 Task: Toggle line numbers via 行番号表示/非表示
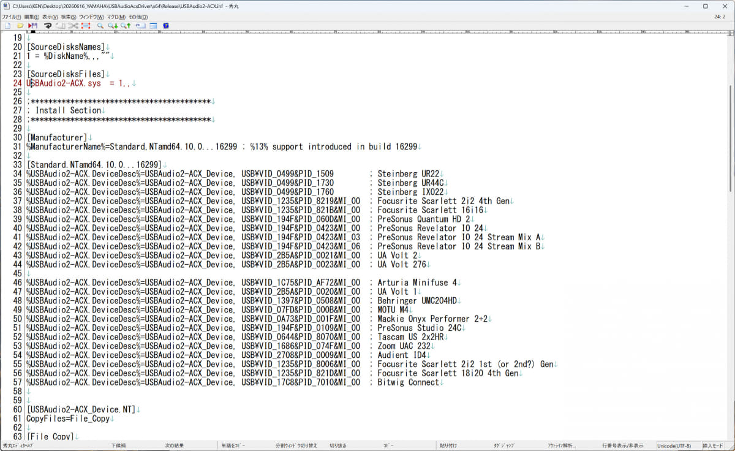[x=622, y=446]
